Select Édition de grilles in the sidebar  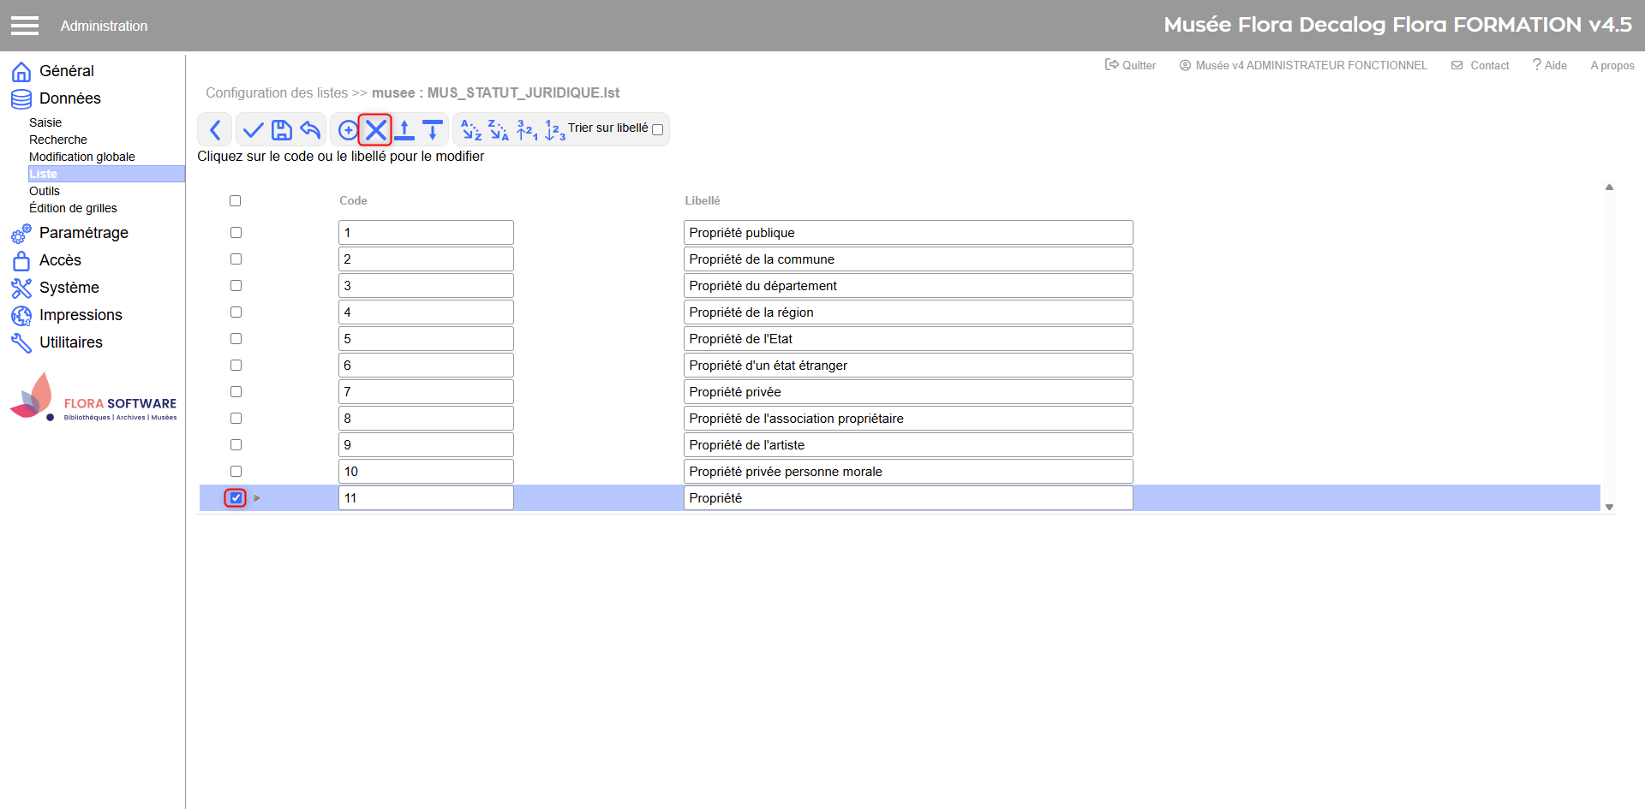pos(73,208)
